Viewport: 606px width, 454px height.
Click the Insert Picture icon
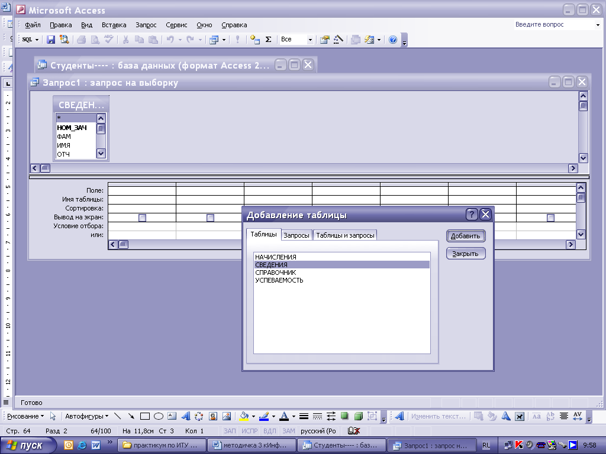(227, 416)
